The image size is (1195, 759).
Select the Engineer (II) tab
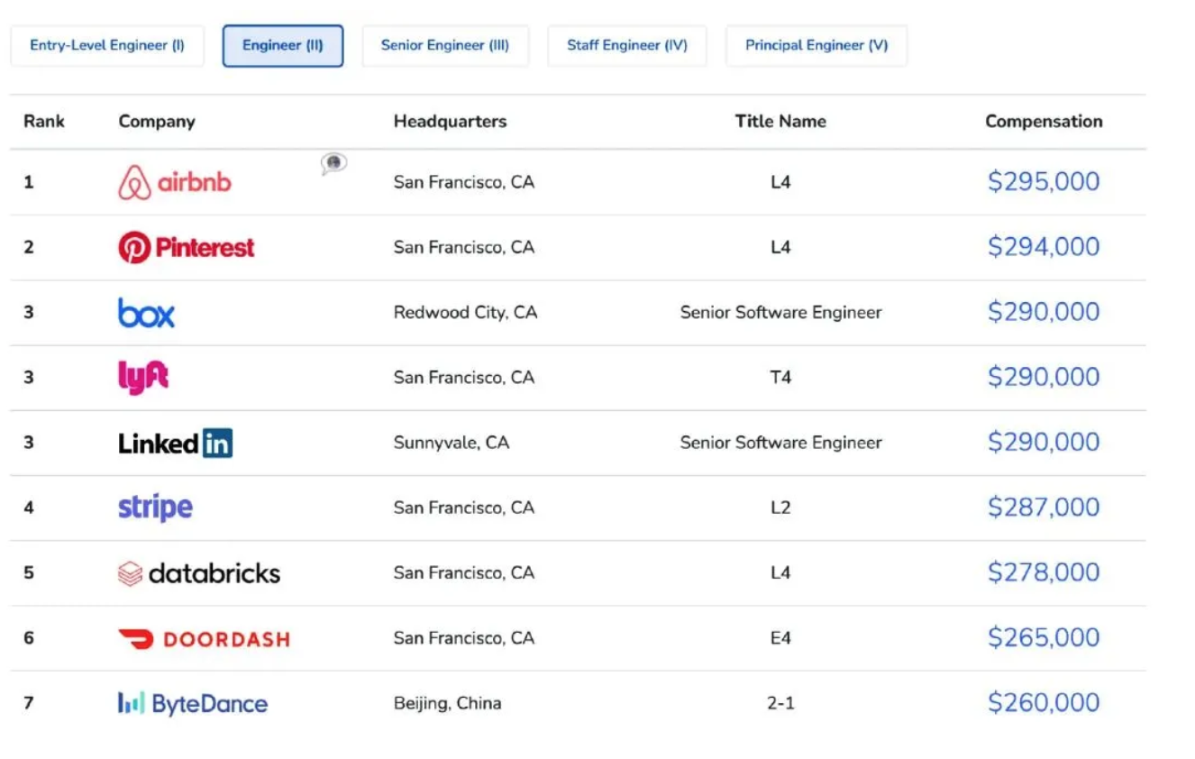283,46
